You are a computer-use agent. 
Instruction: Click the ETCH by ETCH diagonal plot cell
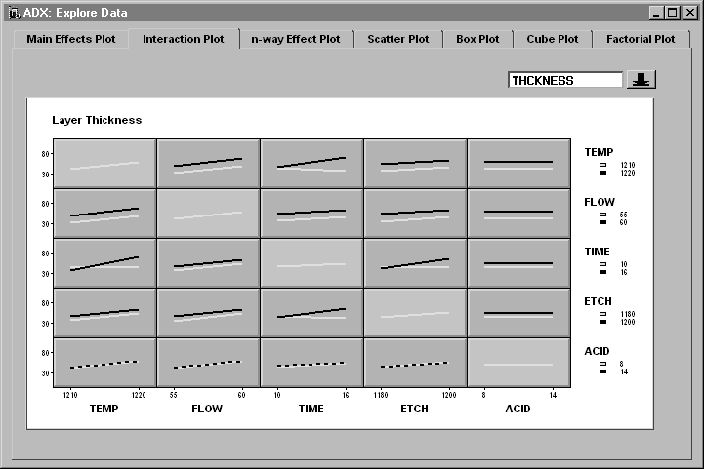pyautogui.click(x=415, y=313)
